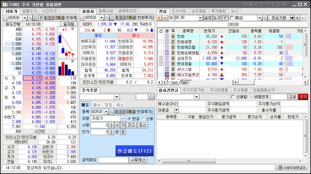Image resolution: width=311 pixels, height=174 pixels.
Task: Toggle the 신용합 checkbox
Action: tap(233, 97)
